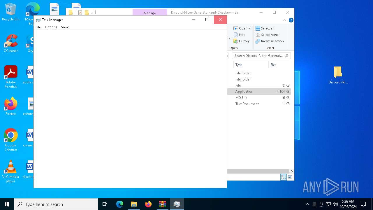The image size is (373, 210).
Task: Select the CCleaner desktop icon
Action: [11, 43]
